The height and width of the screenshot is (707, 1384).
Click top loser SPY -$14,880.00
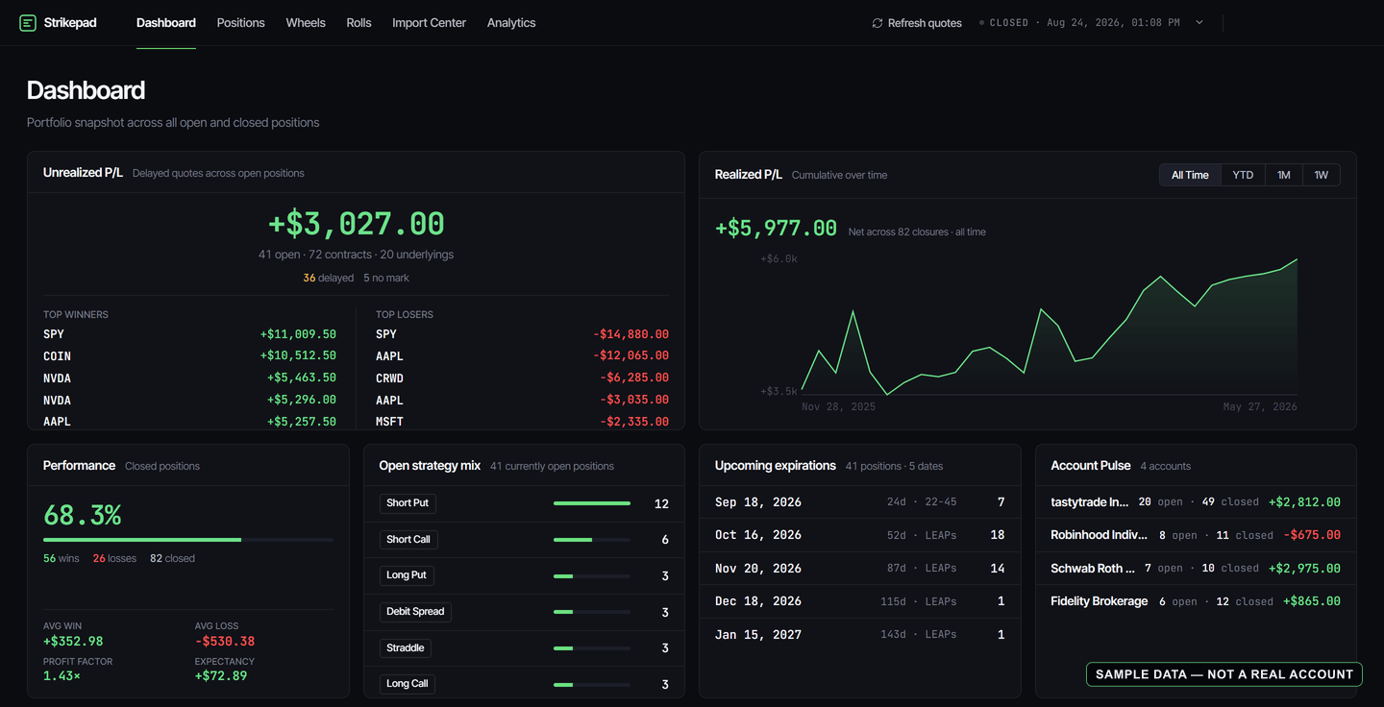click(x=522, y=334)
